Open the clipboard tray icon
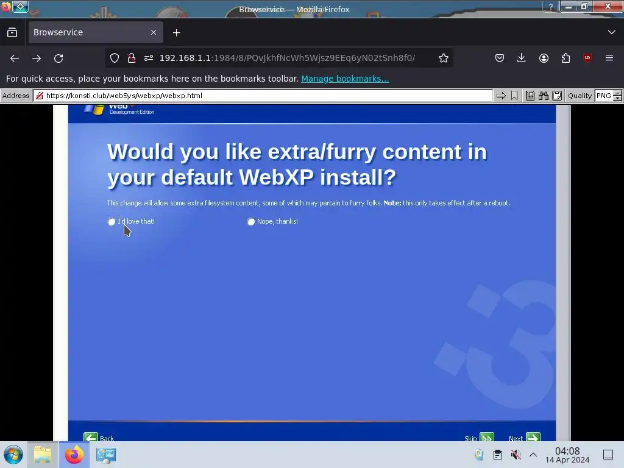624x468 pixels. pyautogui.click(x=497, y=455)
